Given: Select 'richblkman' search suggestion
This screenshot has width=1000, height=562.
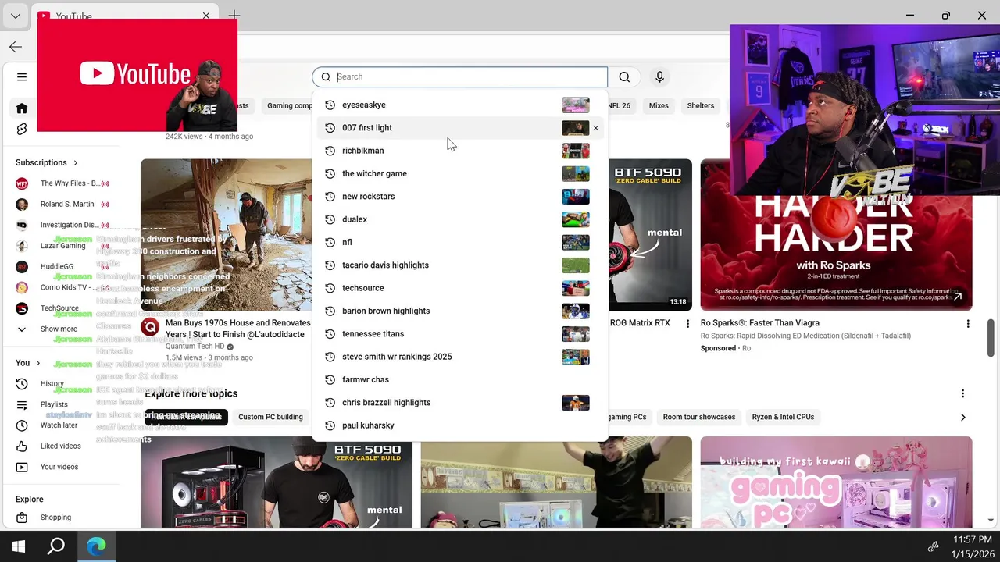Looking at the screenshot, I should [461, 151].
